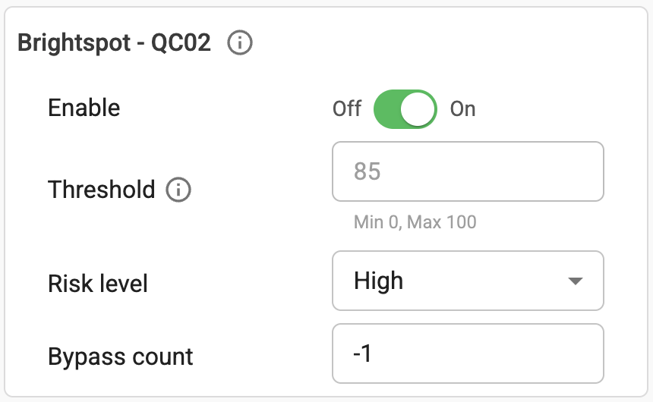The width and height of the screenshot is (653, 402).
Task: Click into the Bypass count field
Action: 468,353
